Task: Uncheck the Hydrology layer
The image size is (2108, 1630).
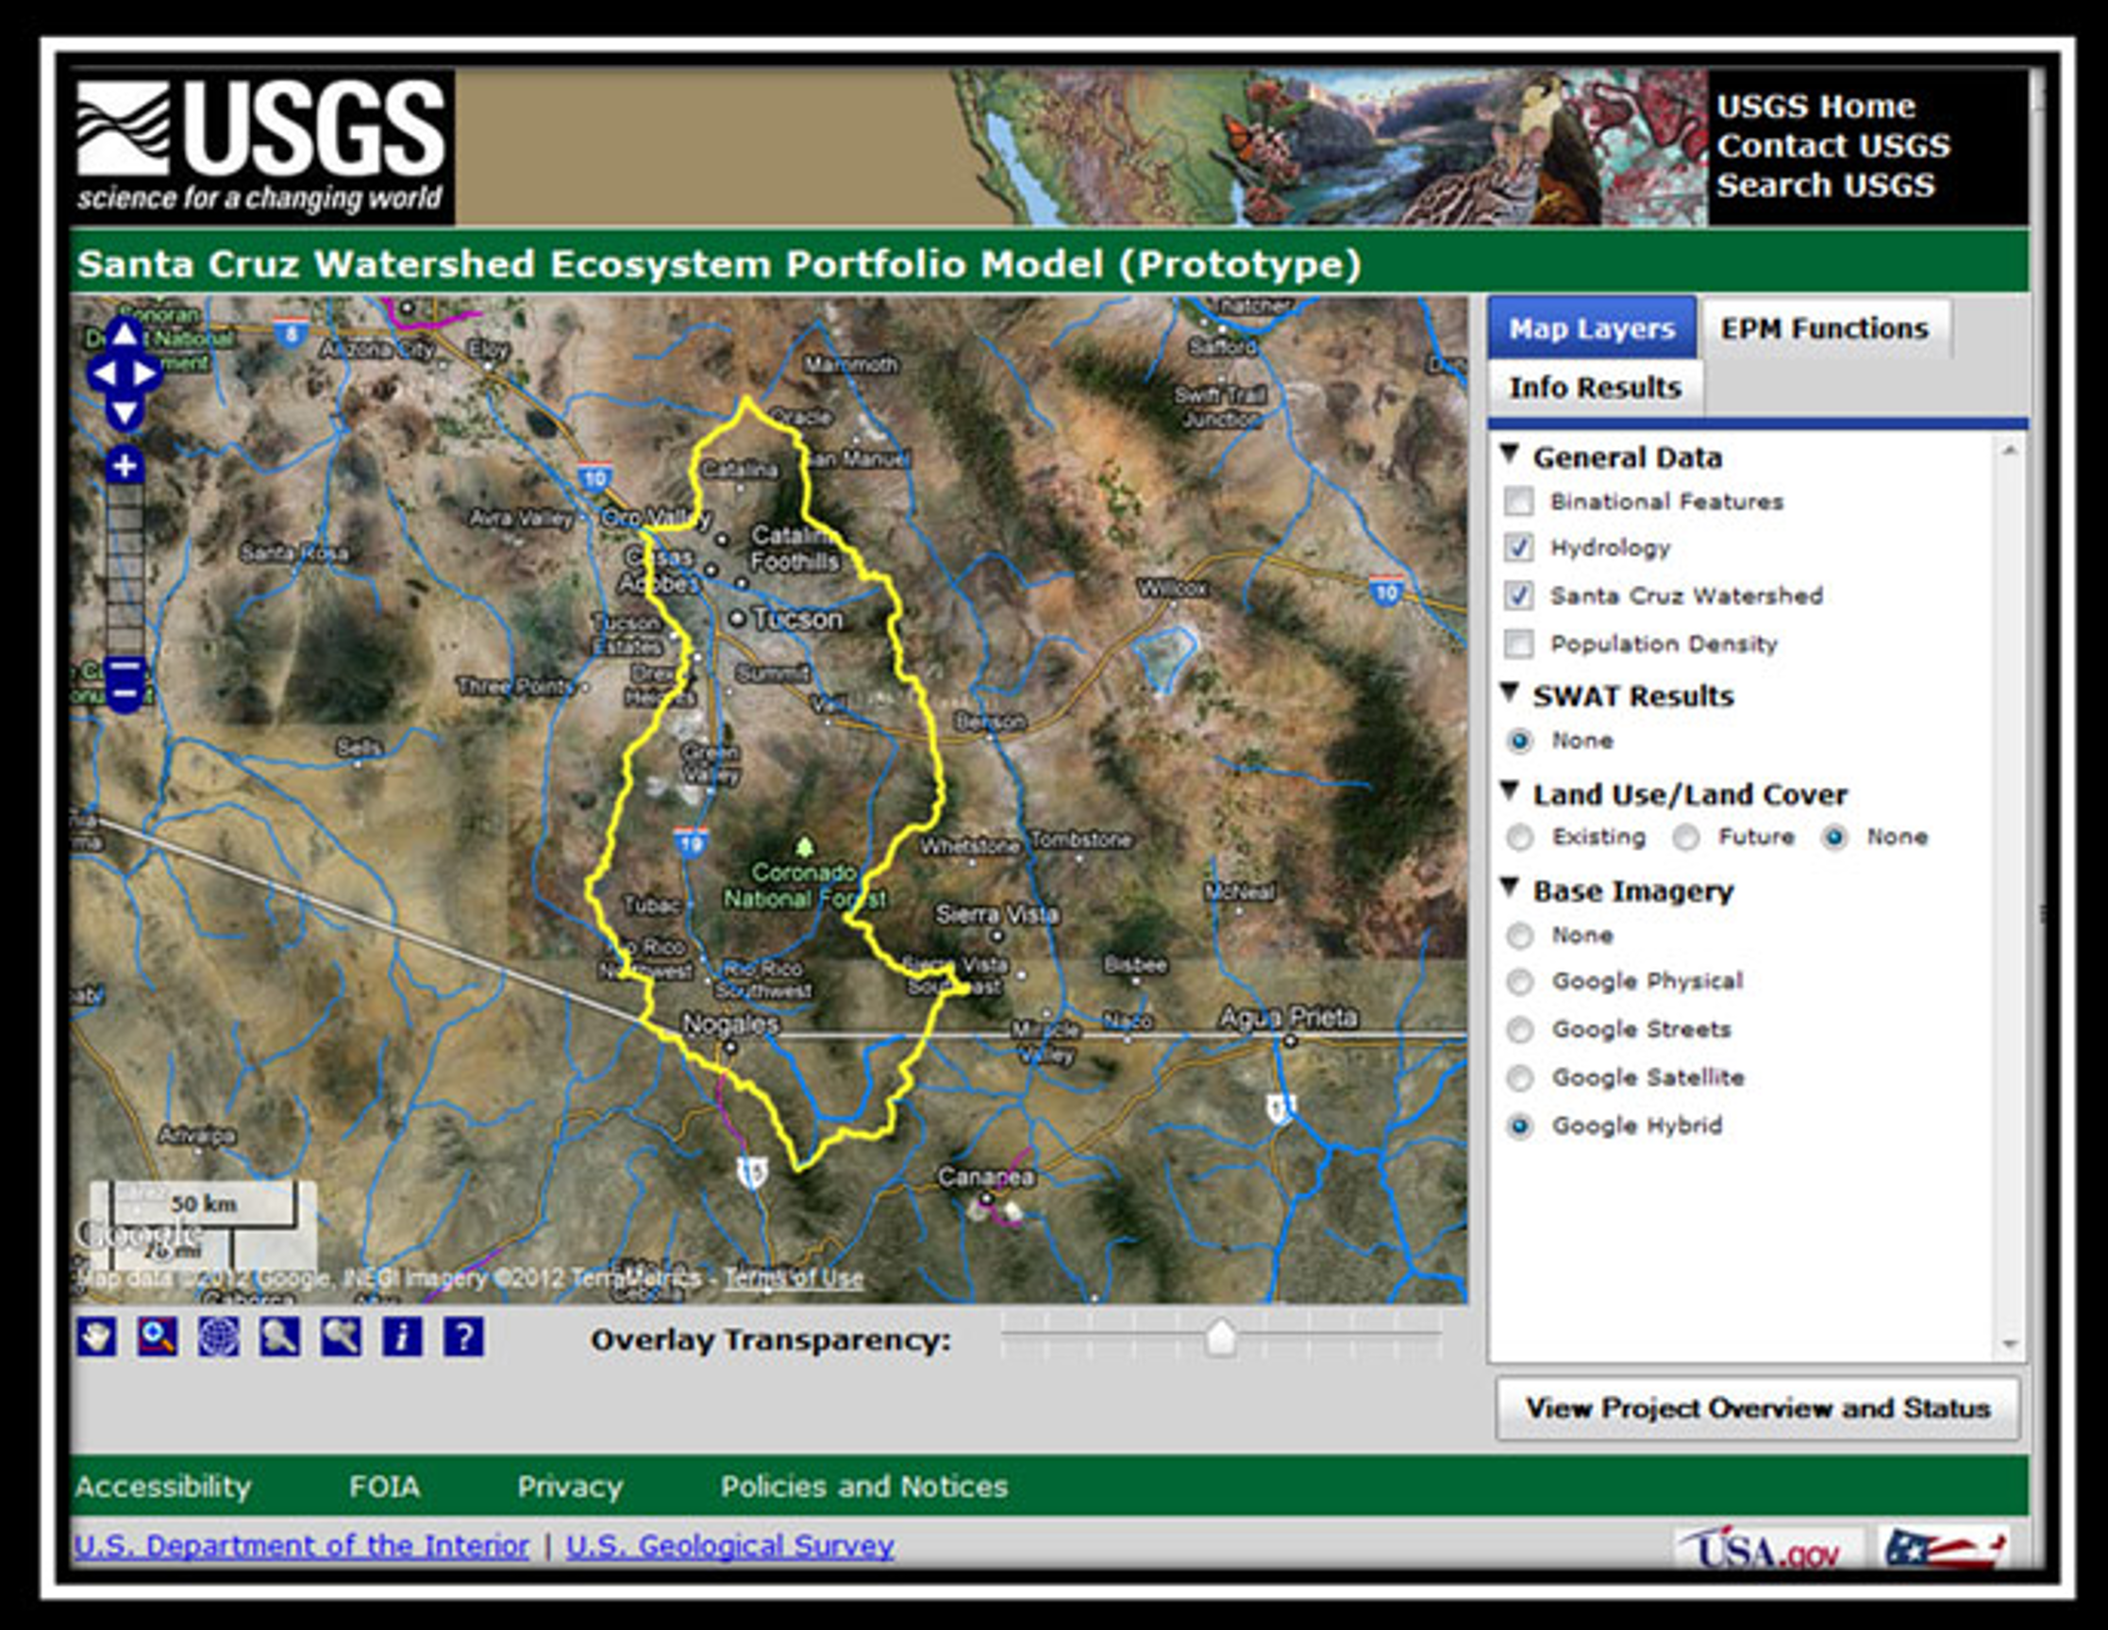Action: coord(1519,547)
